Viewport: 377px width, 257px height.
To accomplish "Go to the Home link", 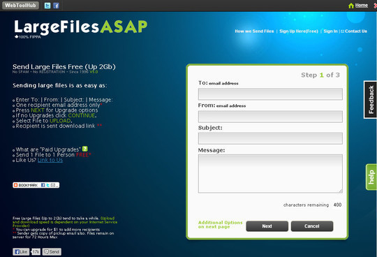I will pos(362,5).
